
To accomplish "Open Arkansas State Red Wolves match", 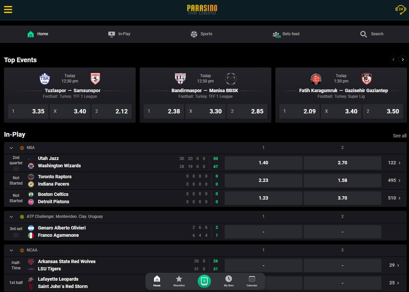I will 67,261.
